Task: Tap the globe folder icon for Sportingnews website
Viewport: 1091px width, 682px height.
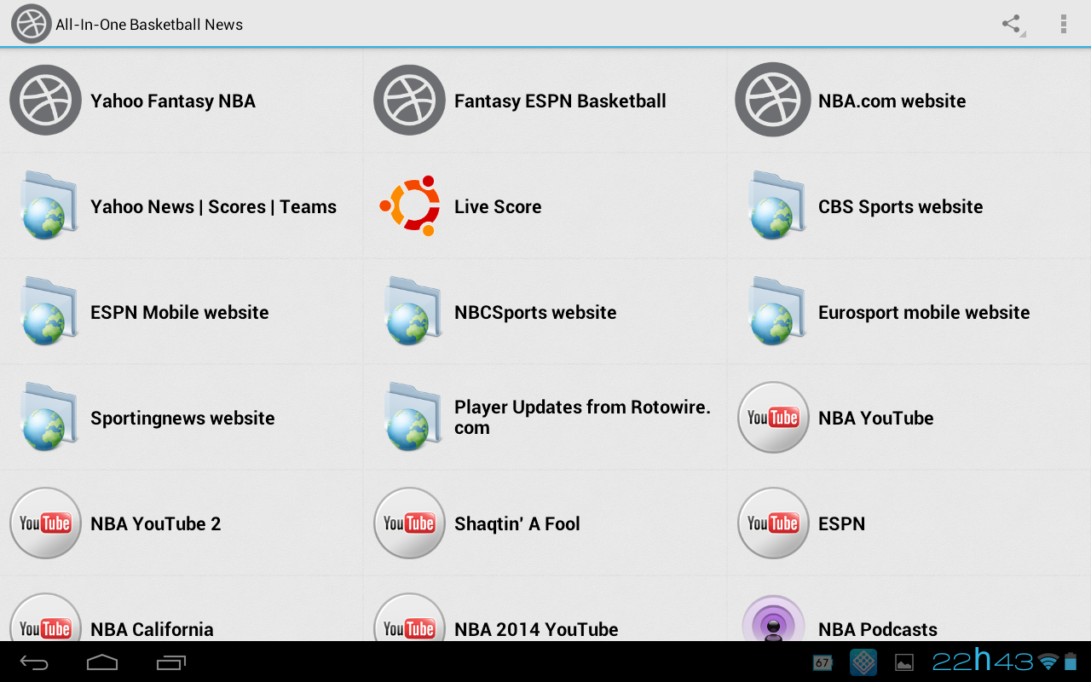Action: 49,418
